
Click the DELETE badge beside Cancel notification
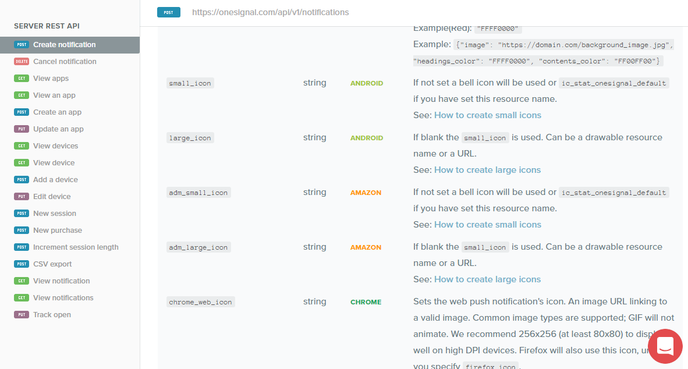click(22, 61)
